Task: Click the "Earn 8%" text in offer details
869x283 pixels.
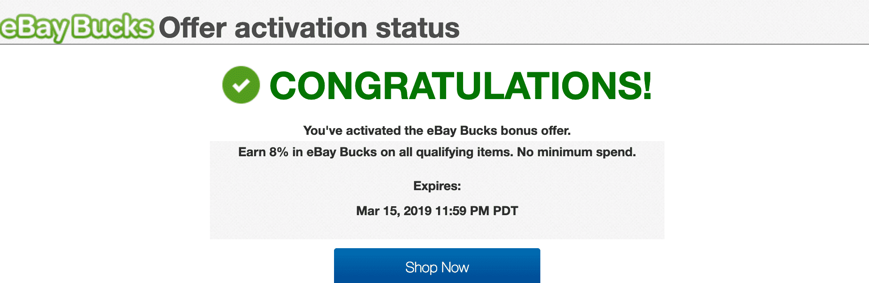Action: pos(263,152)
